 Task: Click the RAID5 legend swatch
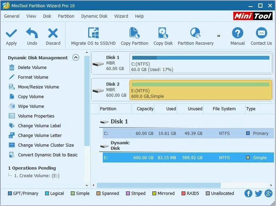(x=183, y=194)
